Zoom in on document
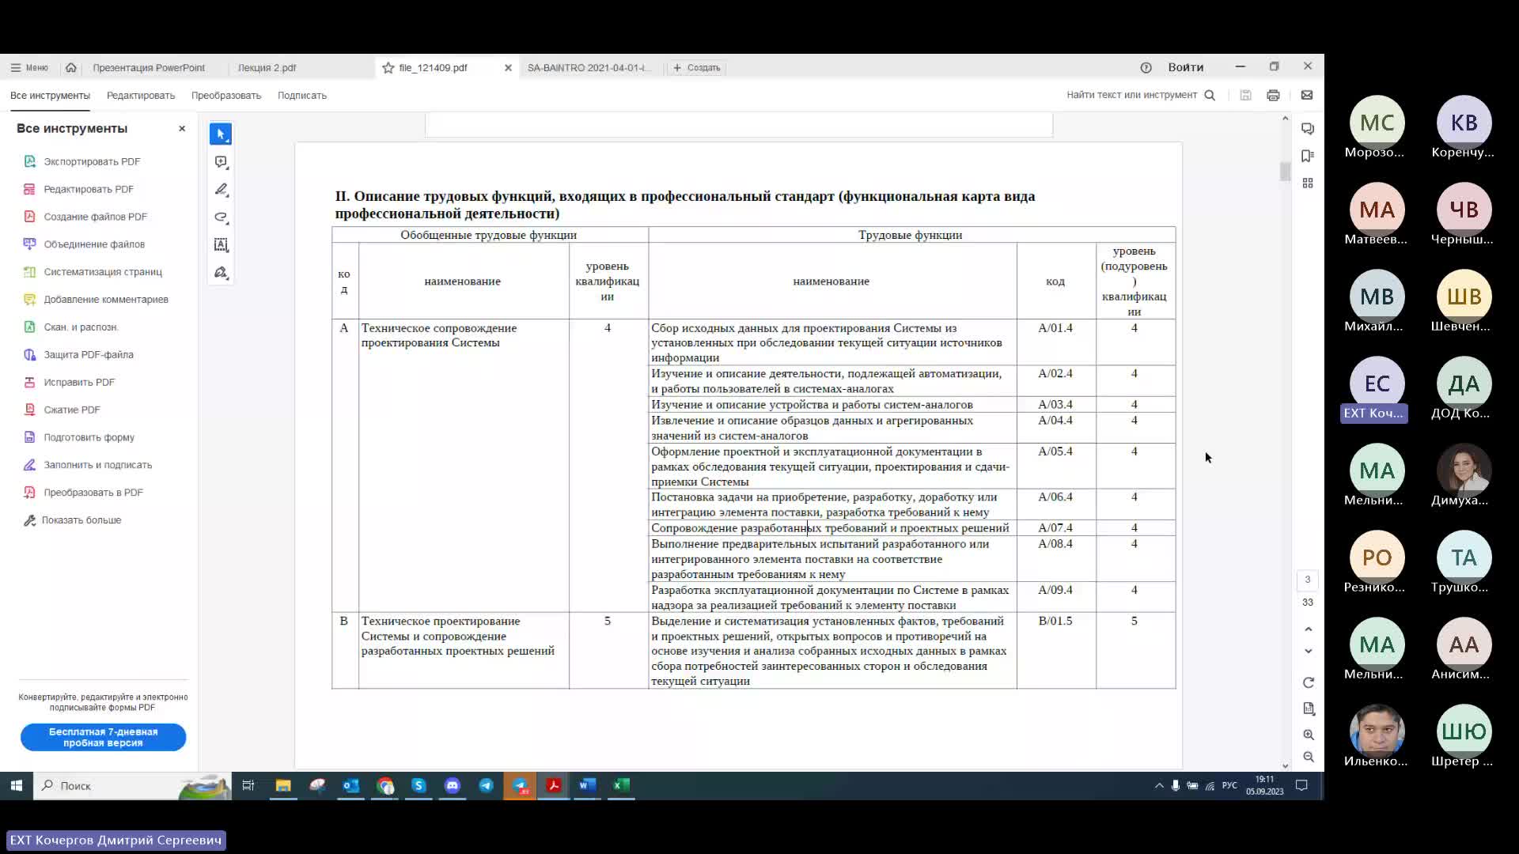 1309,735
